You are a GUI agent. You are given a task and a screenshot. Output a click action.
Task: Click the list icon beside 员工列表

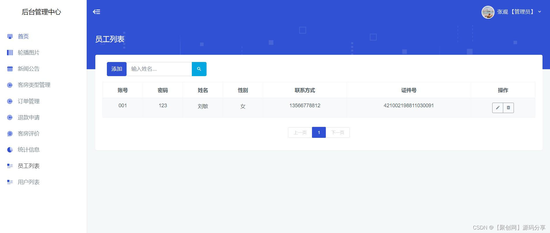pyautogui.click(x=10, y=166)
